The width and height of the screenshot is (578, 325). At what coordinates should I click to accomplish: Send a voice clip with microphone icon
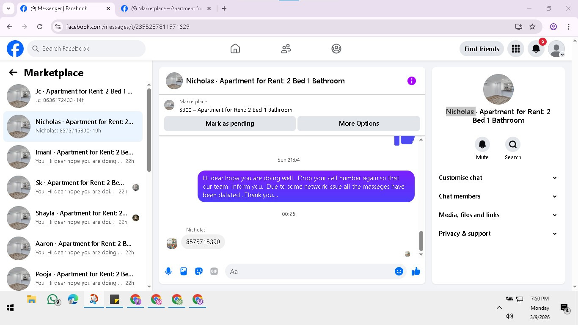(168, 271)
